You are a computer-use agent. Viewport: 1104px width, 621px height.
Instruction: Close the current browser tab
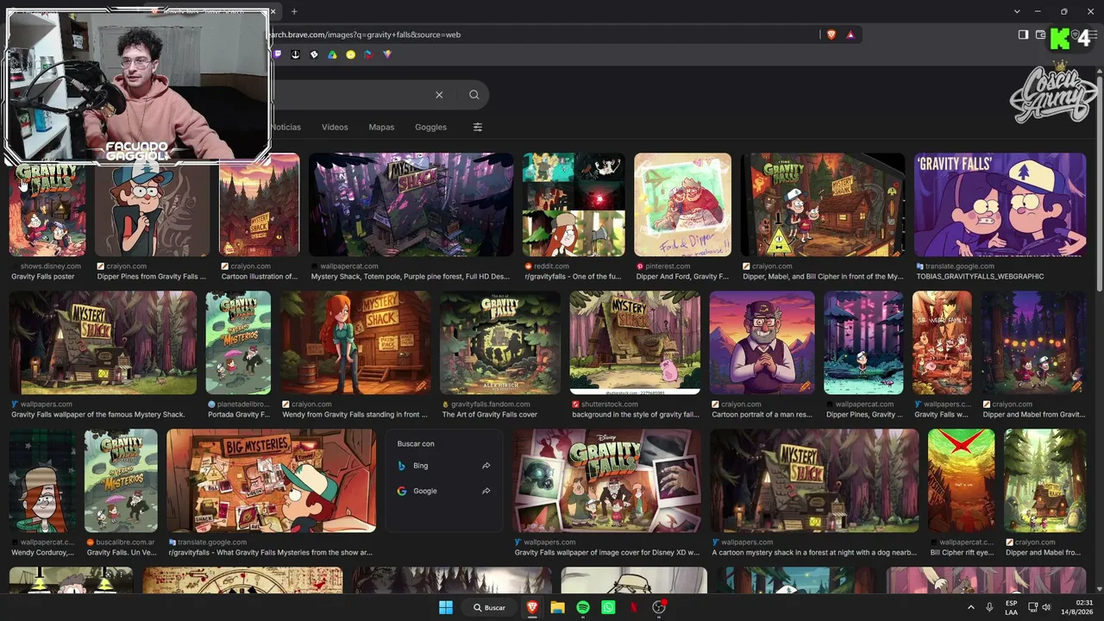(273, 11)
